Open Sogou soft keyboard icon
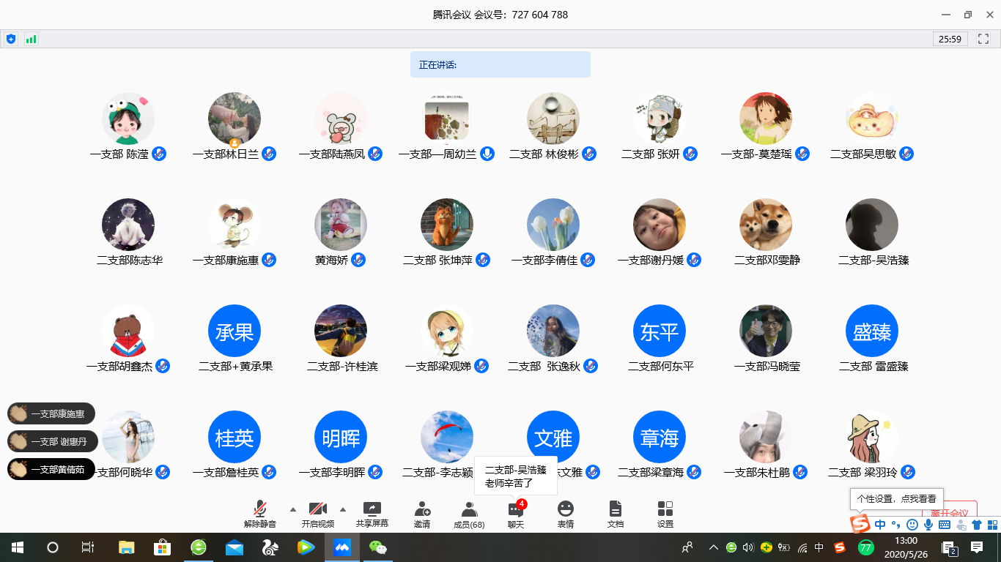1001x562 pixels. point(945,525)
